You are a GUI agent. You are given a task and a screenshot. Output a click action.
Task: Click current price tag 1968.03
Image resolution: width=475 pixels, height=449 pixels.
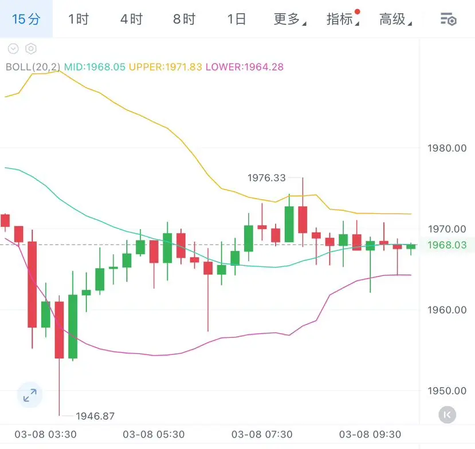pos(447,245)
